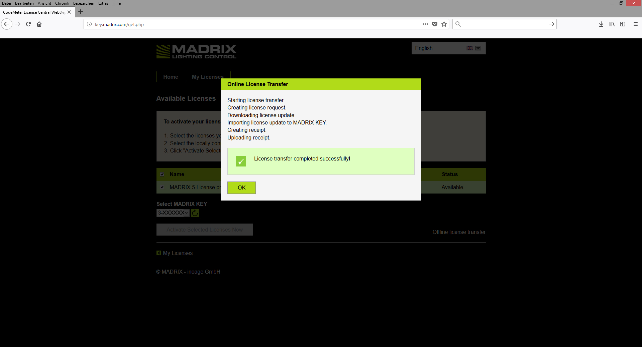Toggle the MADRIX 5 License checkbox
The image size is (642, 347).
(162, 187)
